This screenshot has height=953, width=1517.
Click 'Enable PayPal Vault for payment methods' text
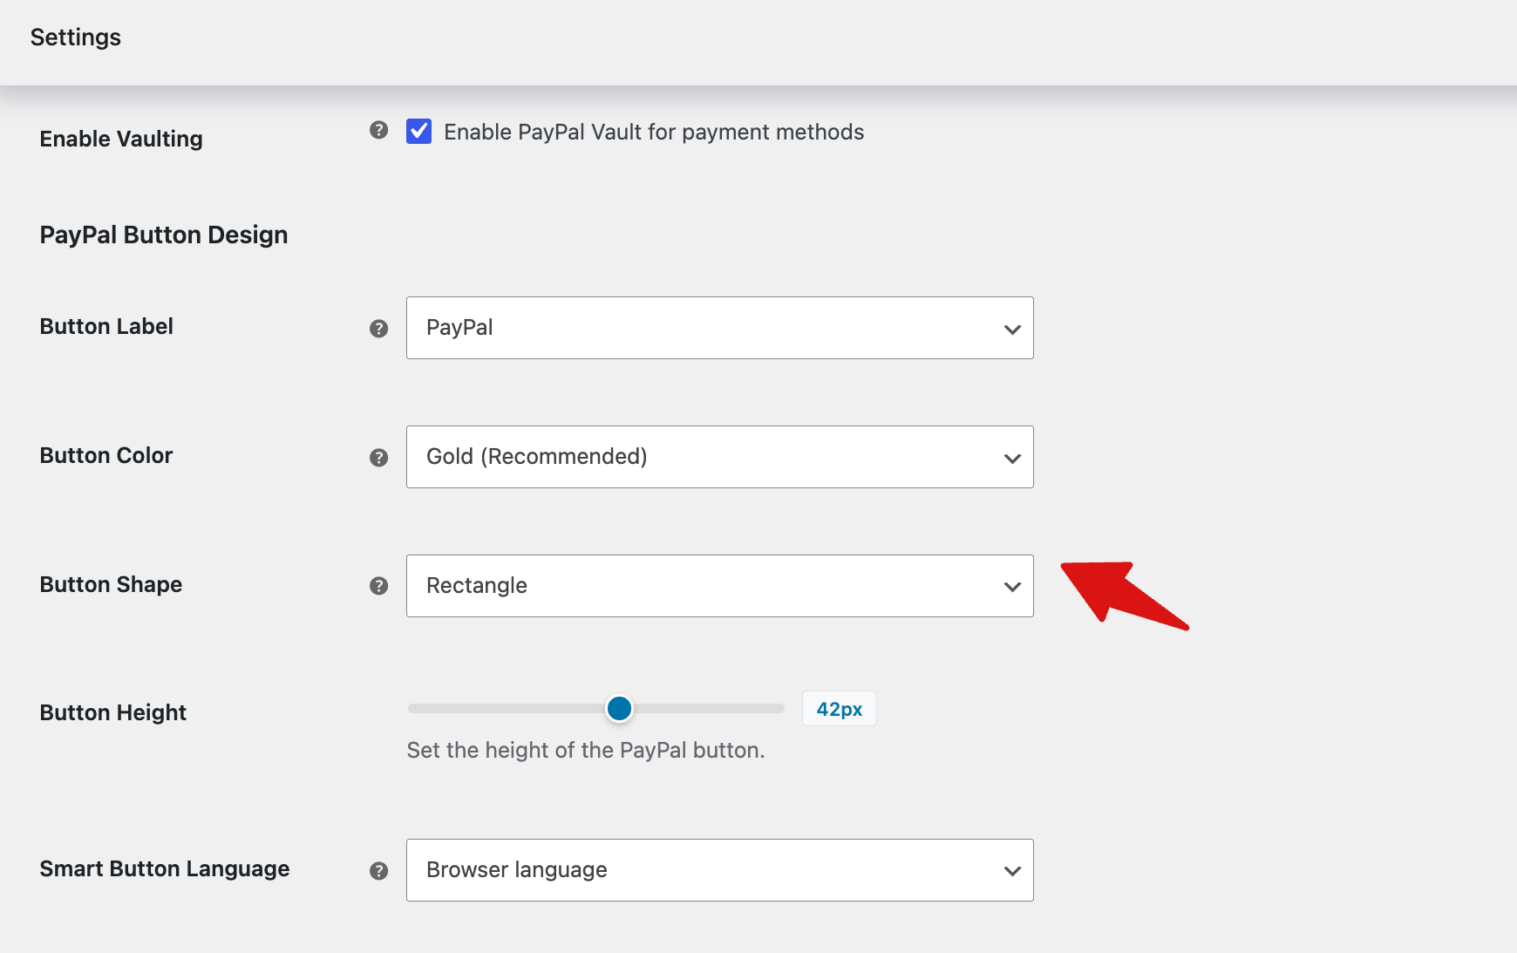(654, 132)
